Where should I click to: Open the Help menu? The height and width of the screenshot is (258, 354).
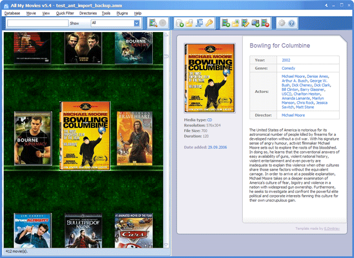pyautogui.click(x=138, y=13)
